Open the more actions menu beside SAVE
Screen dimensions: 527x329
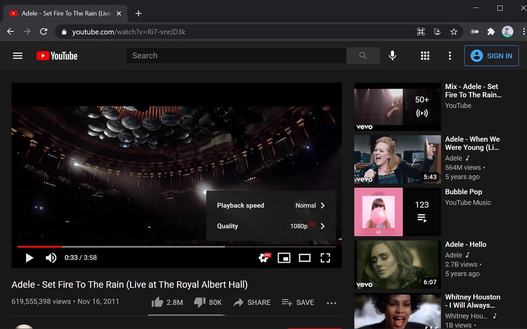tap(331, 303)
